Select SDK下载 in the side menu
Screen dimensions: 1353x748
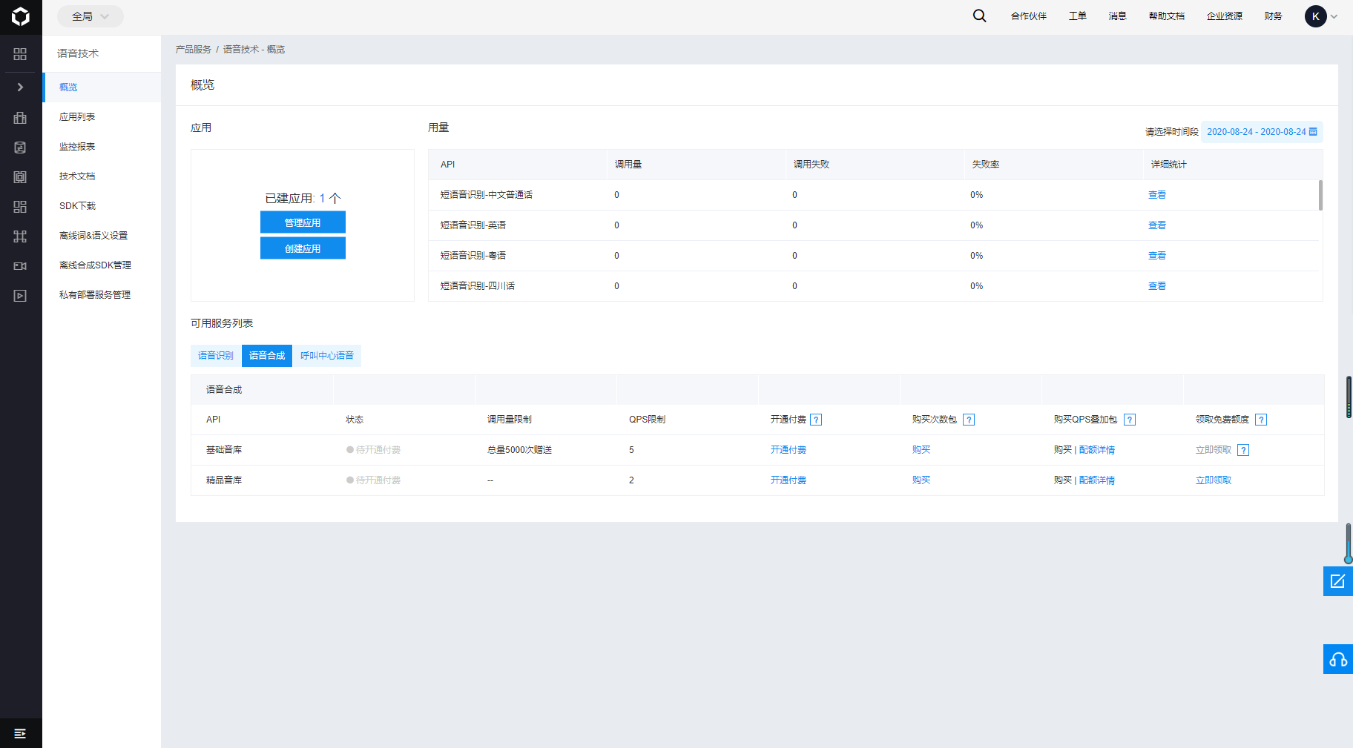(102, 206)
